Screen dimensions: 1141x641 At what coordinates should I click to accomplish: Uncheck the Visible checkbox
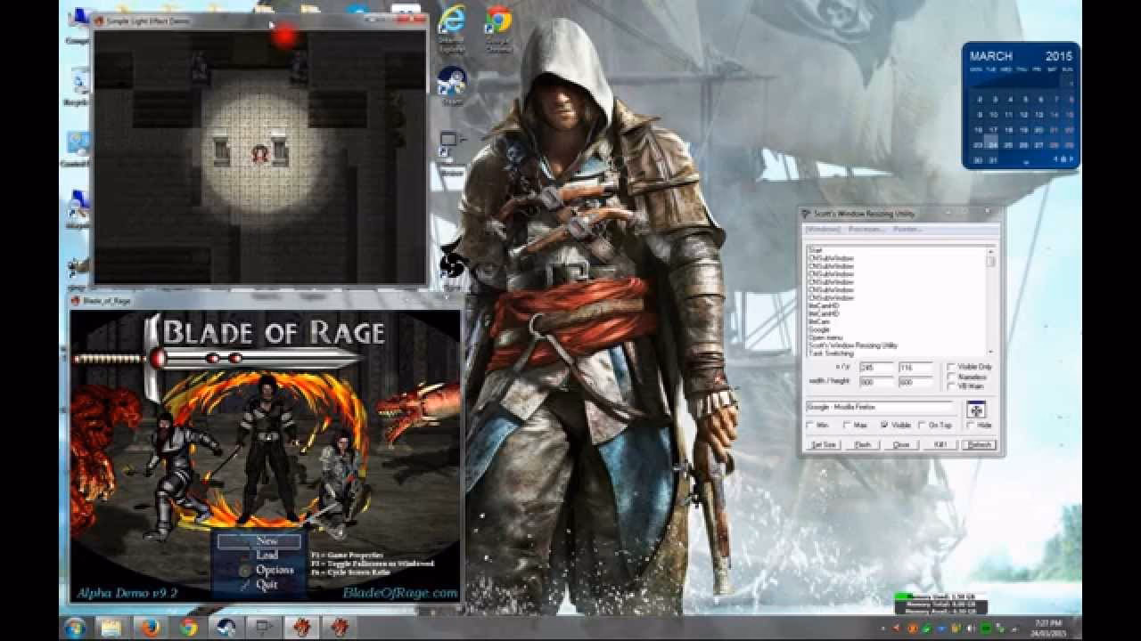pos(884,425)
